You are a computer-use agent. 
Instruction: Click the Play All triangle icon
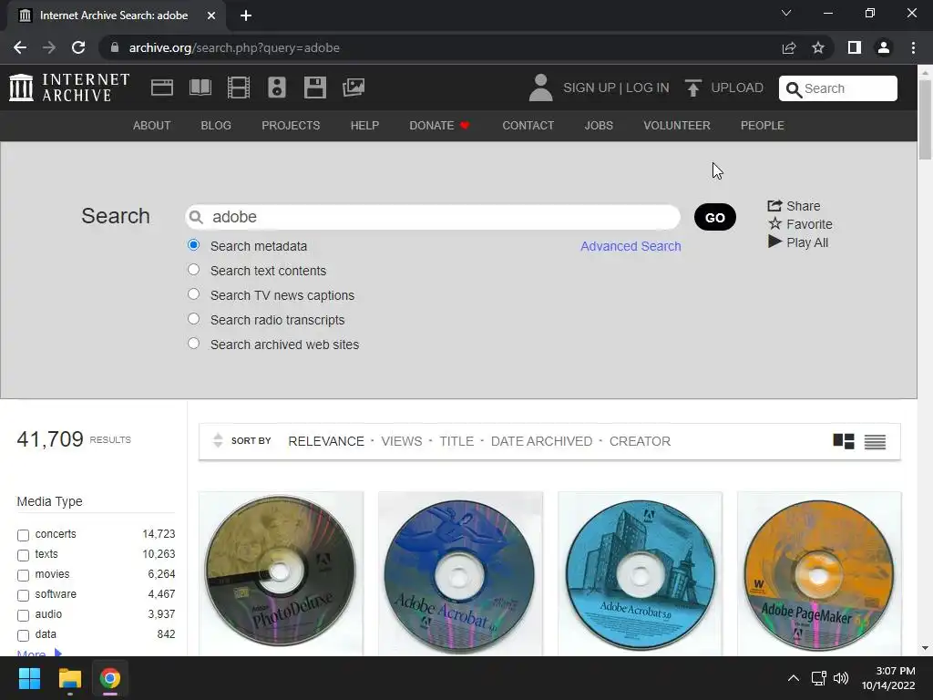pos(774,242)
